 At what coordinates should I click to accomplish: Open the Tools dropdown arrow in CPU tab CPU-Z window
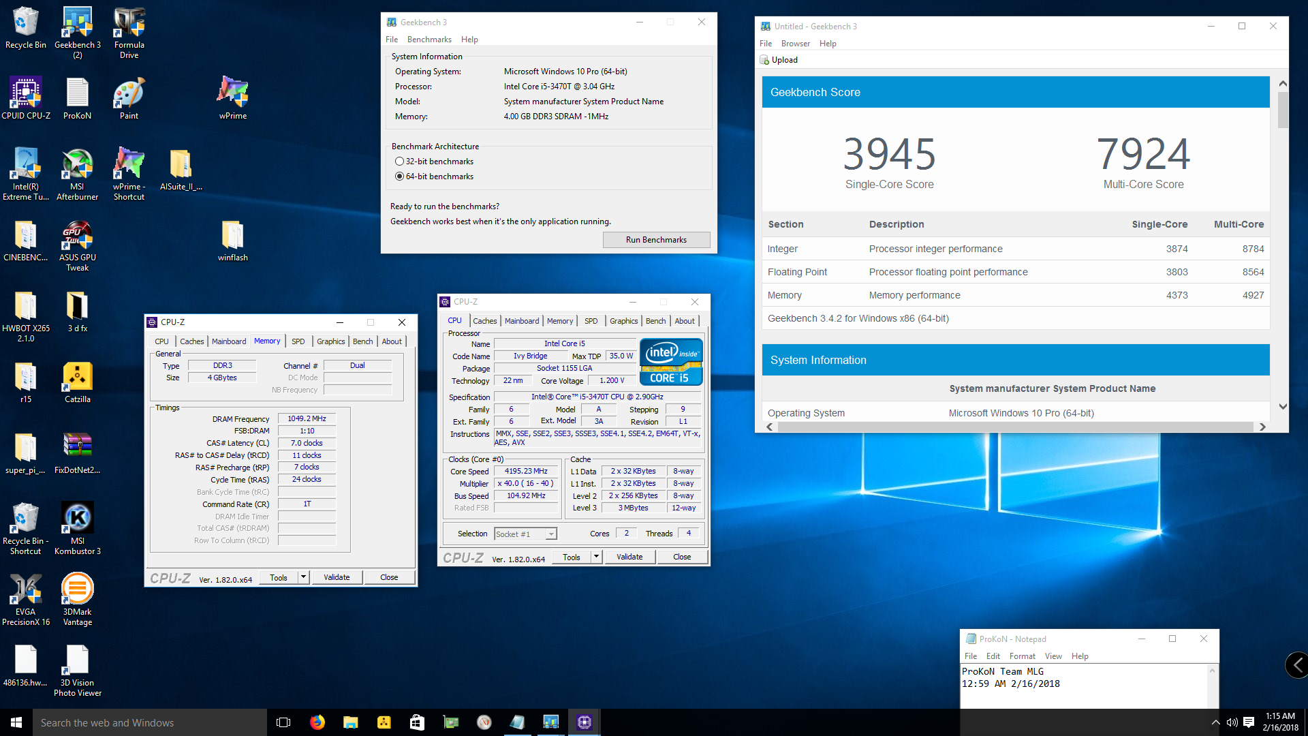[596, 557]
